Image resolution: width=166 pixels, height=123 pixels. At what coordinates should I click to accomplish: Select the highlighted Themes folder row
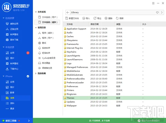point(115,98)
